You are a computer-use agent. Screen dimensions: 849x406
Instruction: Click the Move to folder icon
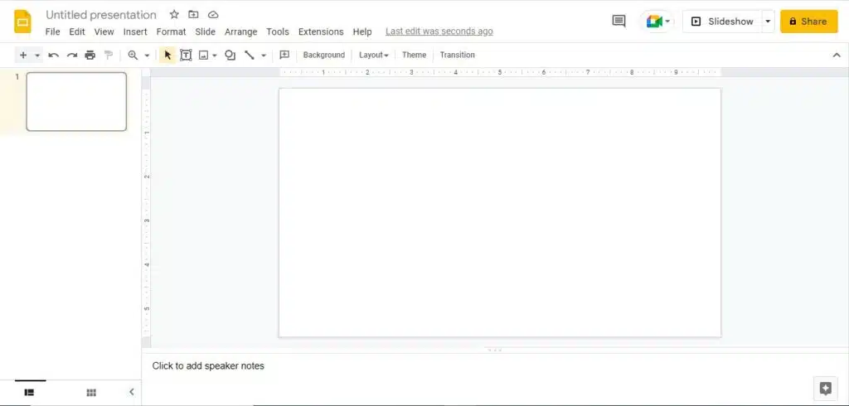click(x=193, y=15)
